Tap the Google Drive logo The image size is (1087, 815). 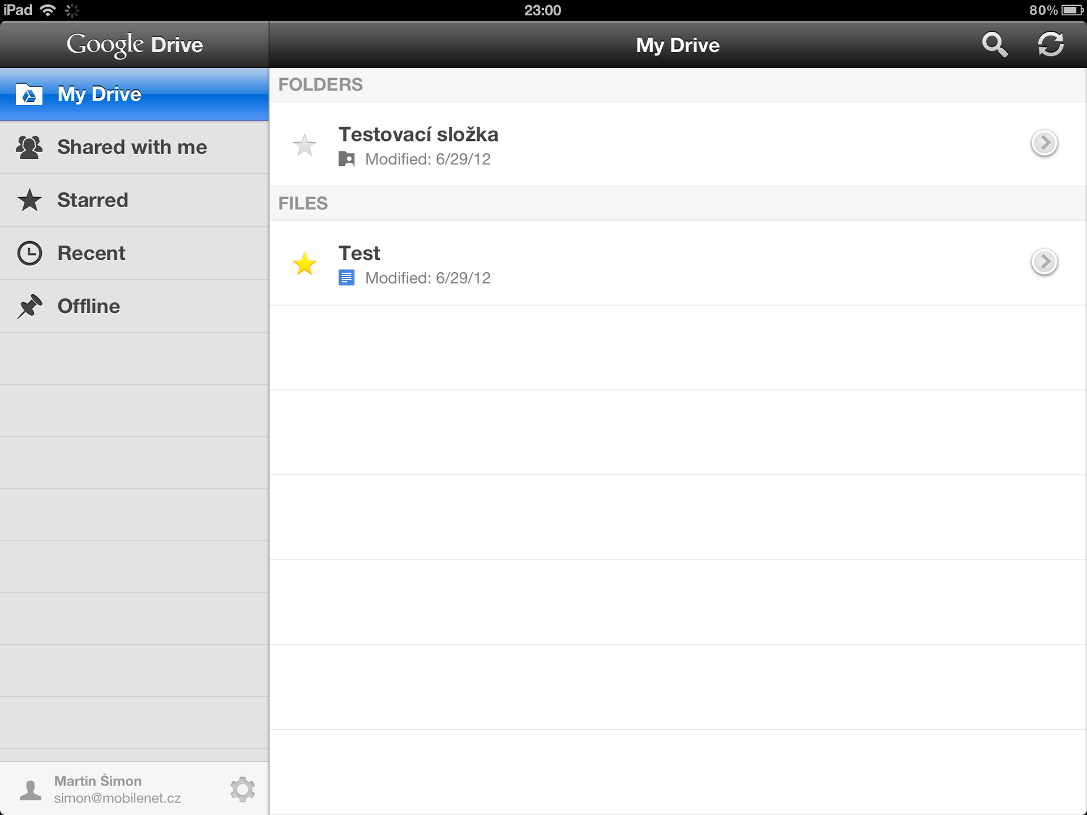(x=134, y=45)
